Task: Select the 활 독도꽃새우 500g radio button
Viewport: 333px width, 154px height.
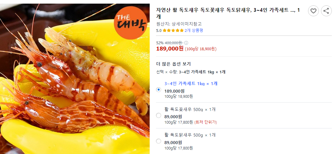Action: [x=158, y=115]
